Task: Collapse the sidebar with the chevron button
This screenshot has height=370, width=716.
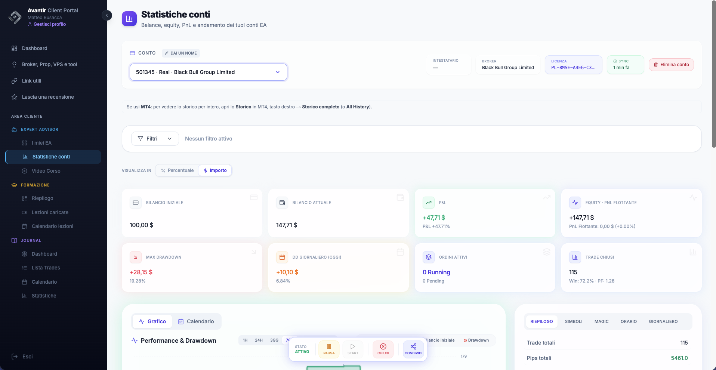Action: point(107,15)
